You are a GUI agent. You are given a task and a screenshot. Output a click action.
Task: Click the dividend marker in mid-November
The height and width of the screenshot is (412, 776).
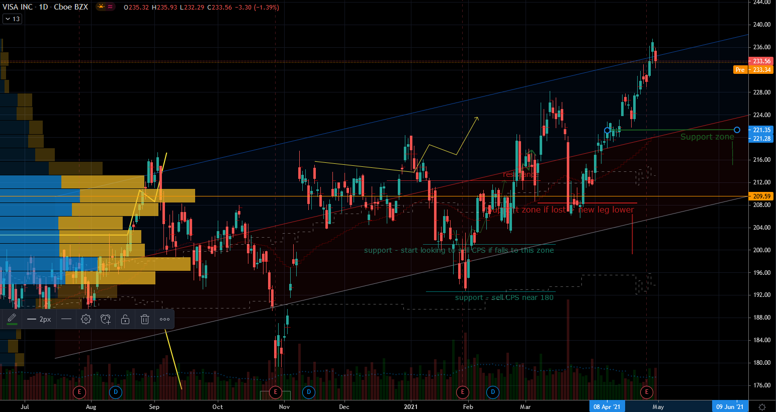coord(309,392)
